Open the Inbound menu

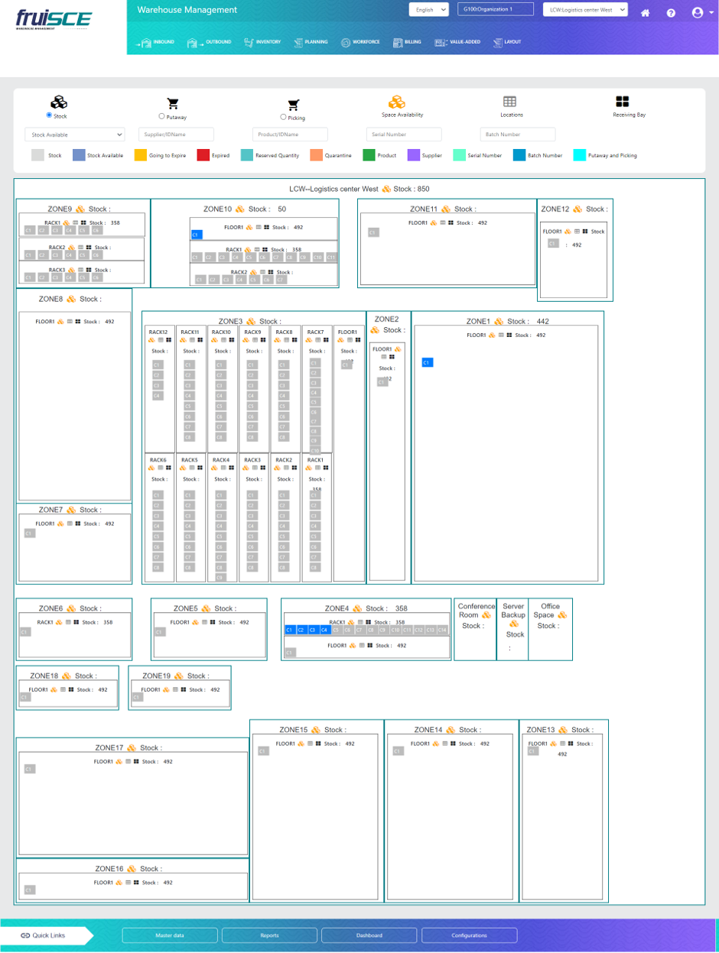pyautogui.click(x=155, y=42)
